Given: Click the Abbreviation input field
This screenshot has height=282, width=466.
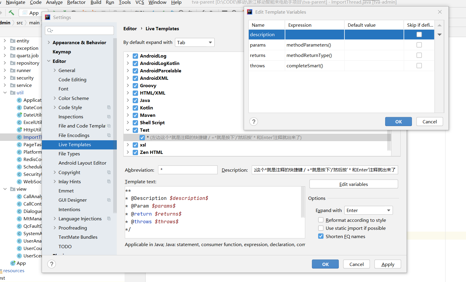Looking at the screenshot, I should click(188, 170).
